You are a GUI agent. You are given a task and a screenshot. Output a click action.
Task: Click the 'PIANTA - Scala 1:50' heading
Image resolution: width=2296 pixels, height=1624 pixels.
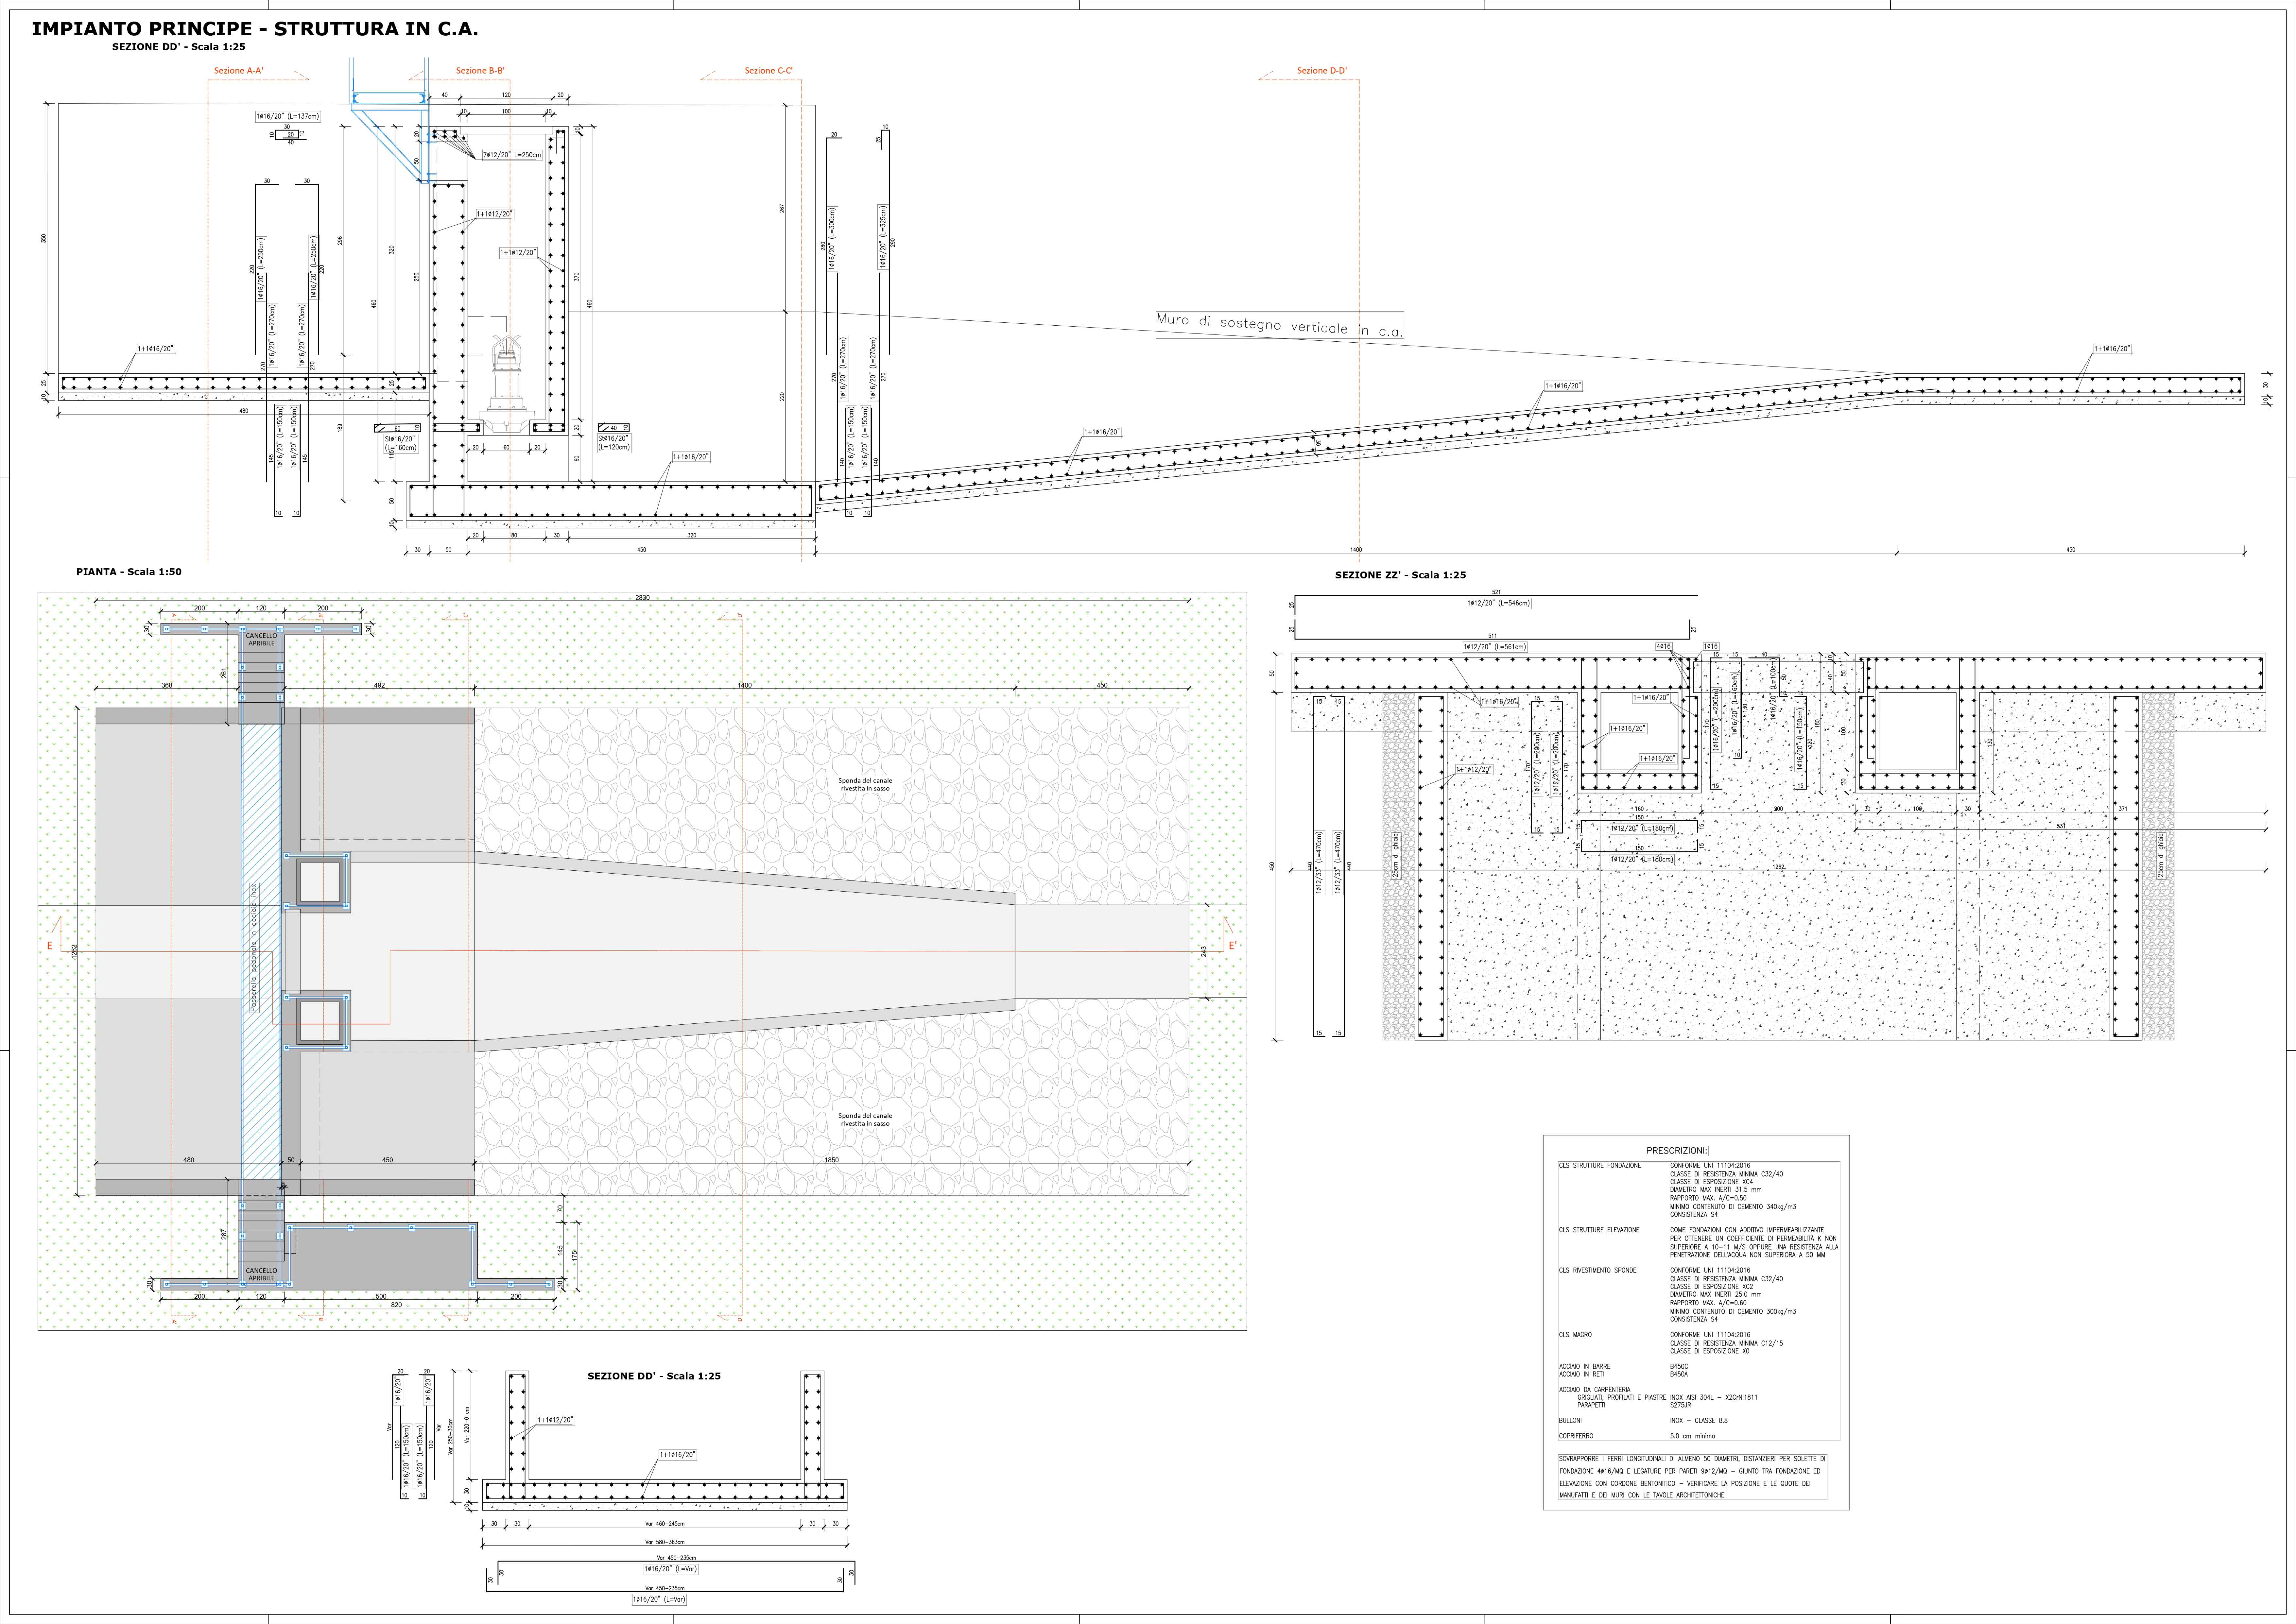pyautogui.click(x=129, y=572)
